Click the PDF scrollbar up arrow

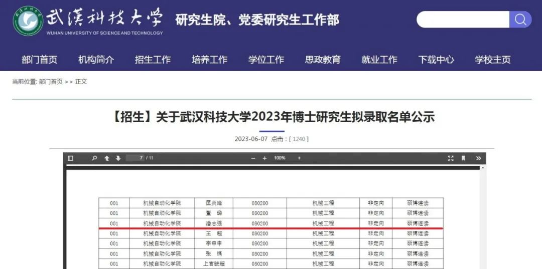point(483,168)
